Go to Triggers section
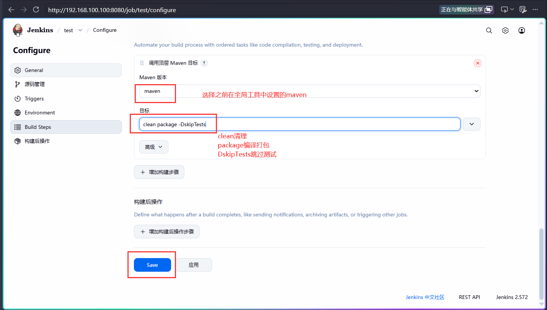This screenshot has width=547, height=310. click(66, 99)
